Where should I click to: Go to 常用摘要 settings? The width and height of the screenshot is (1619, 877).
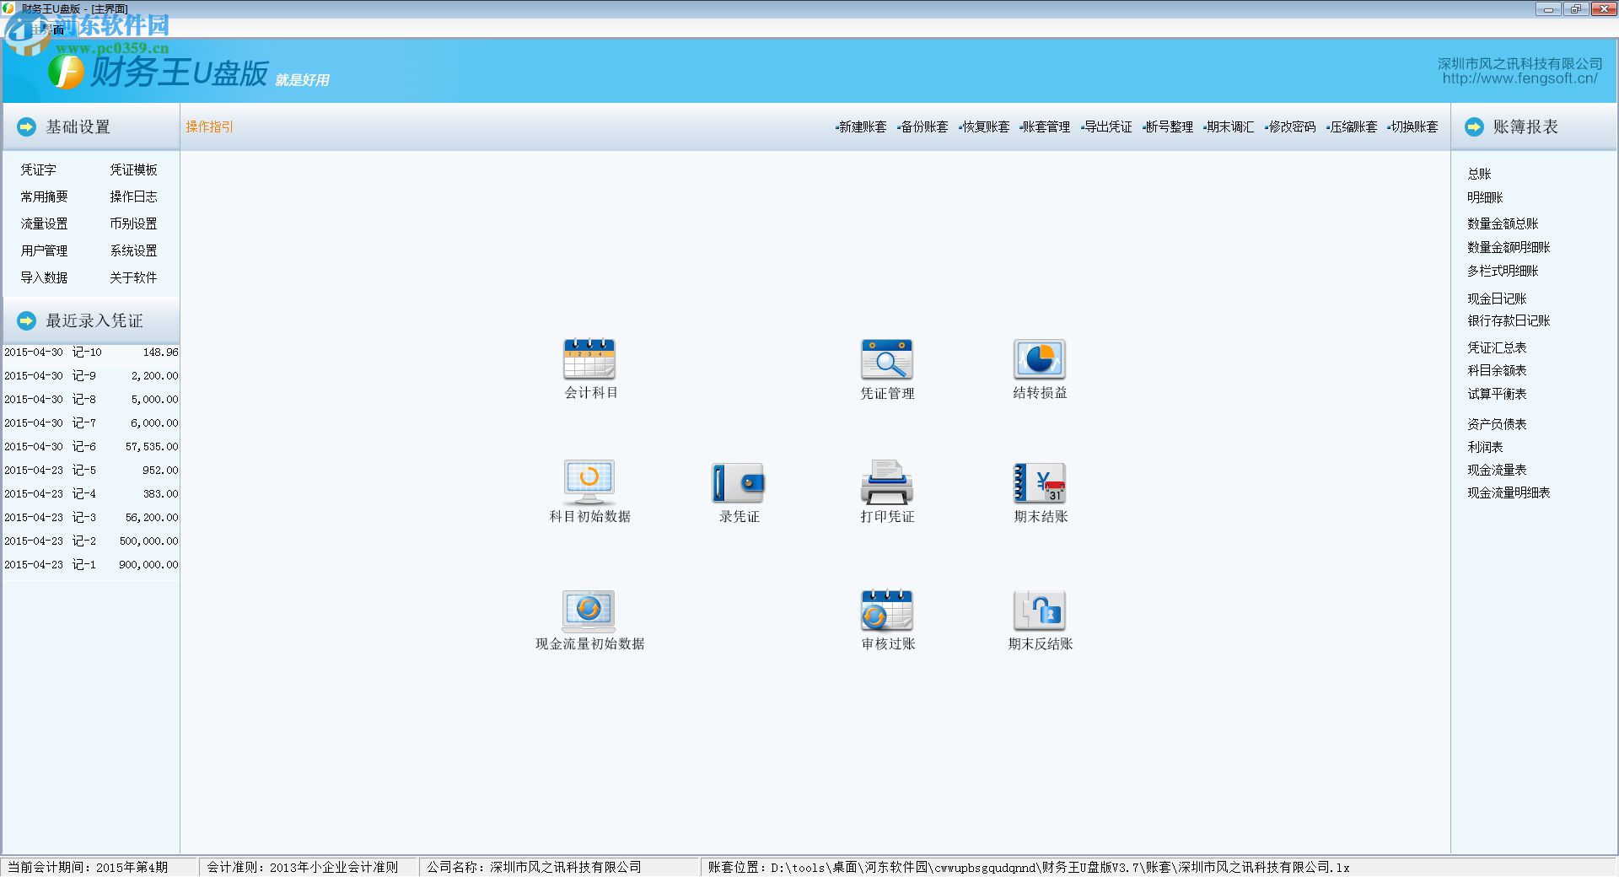(x=44, y=197)
